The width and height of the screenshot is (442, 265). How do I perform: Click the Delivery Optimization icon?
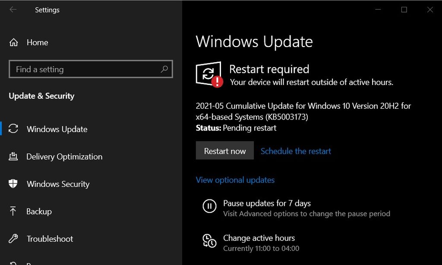(13, 156)
